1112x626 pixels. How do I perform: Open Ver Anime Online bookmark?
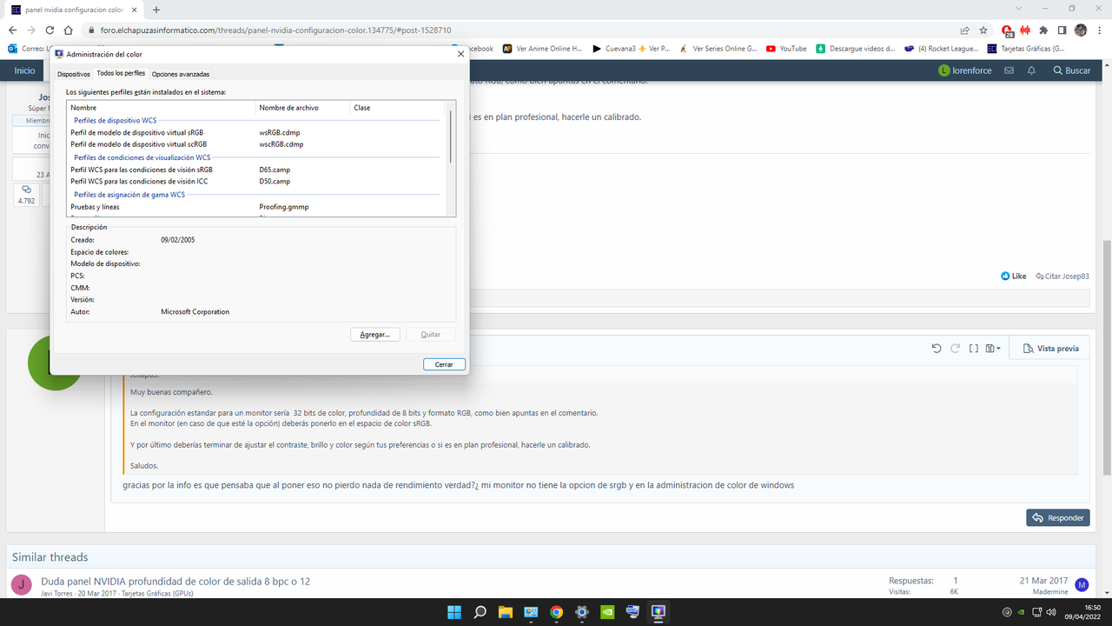543,49
